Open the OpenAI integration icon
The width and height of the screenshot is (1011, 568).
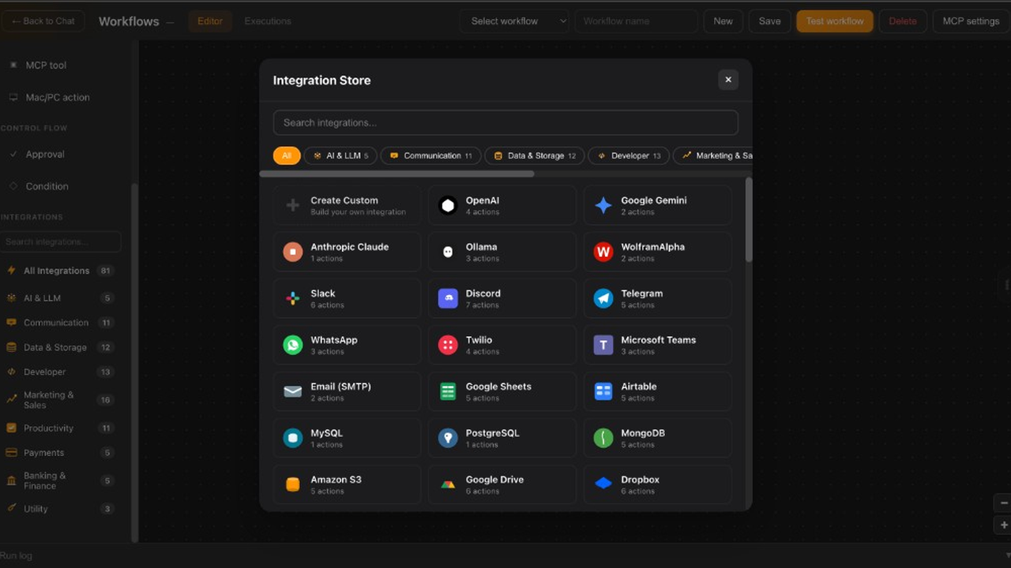pos(448,206)
